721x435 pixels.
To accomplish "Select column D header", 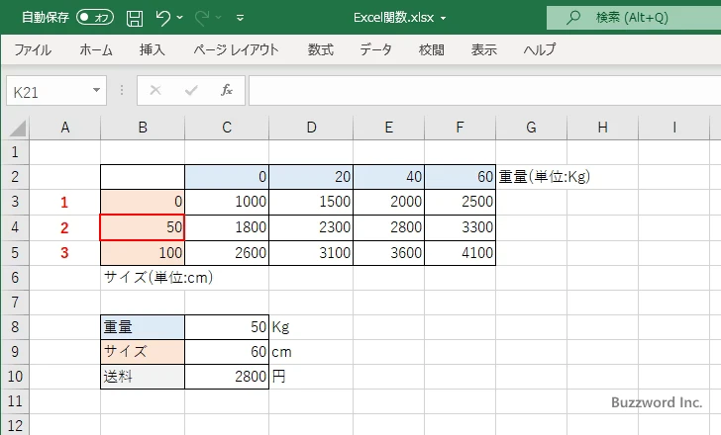I will (311, 128).
